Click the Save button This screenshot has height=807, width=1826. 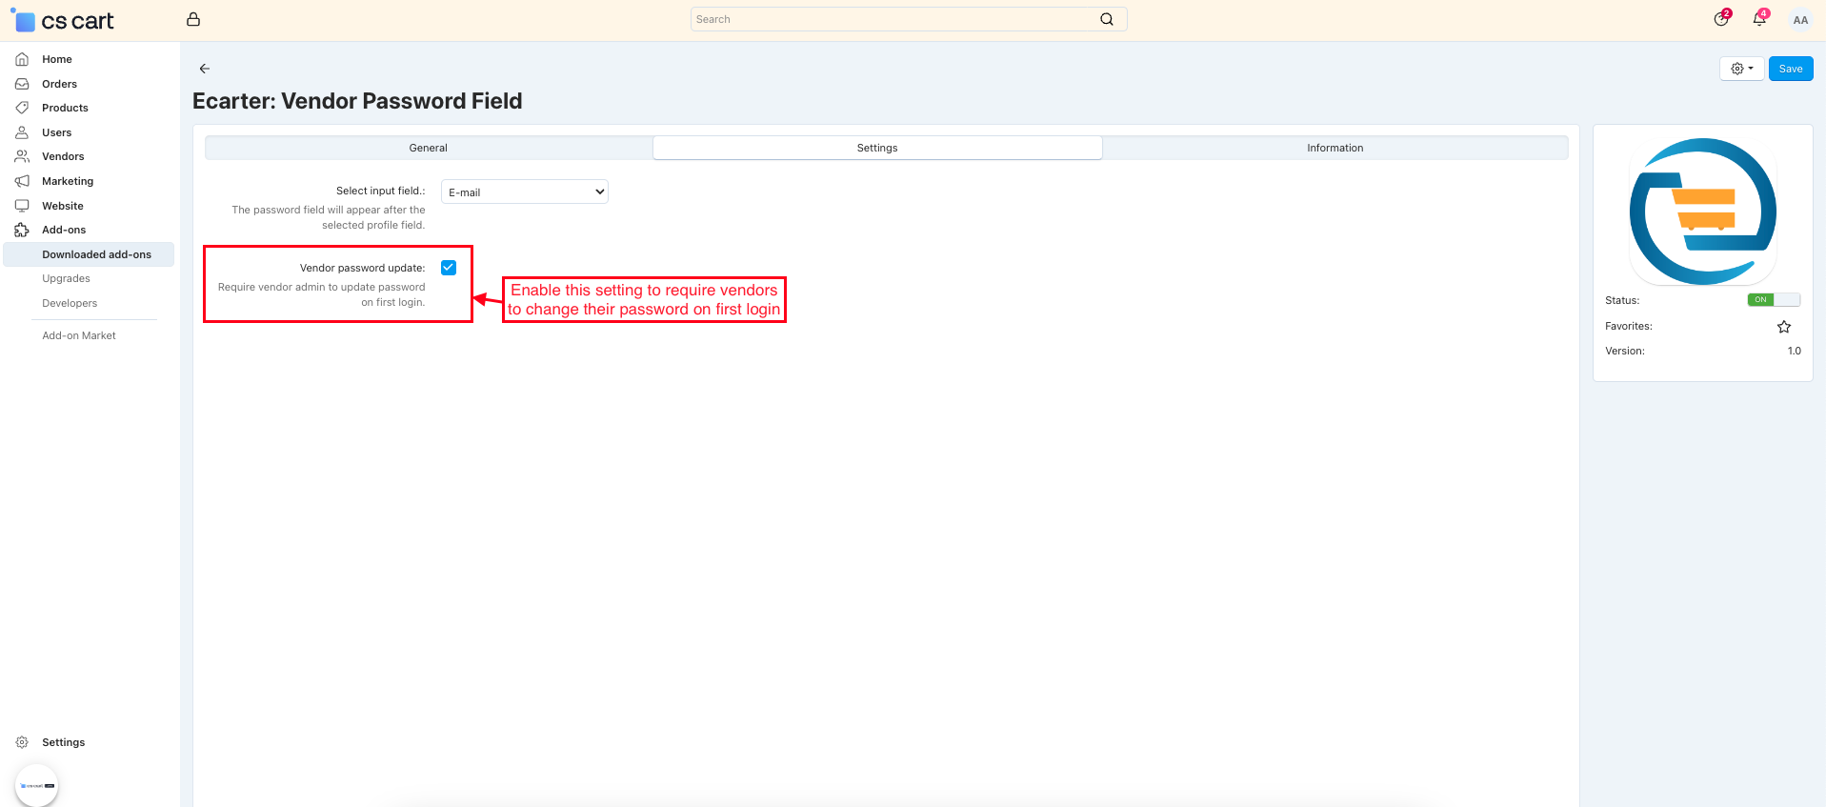point(1790,69)
